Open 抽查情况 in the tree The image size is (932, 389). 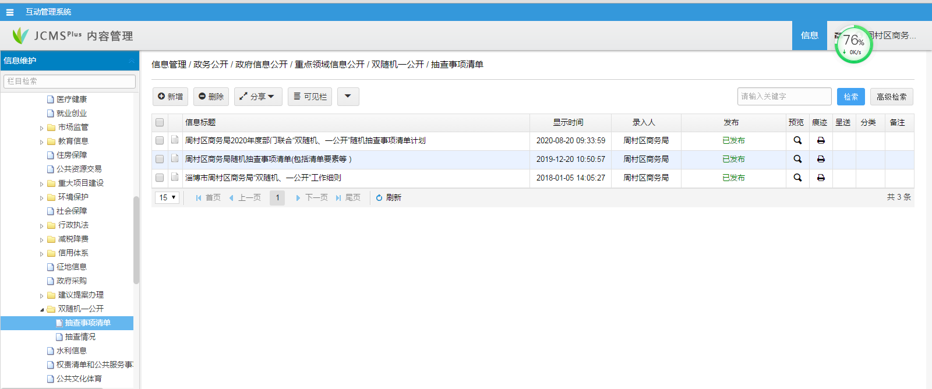76,337
